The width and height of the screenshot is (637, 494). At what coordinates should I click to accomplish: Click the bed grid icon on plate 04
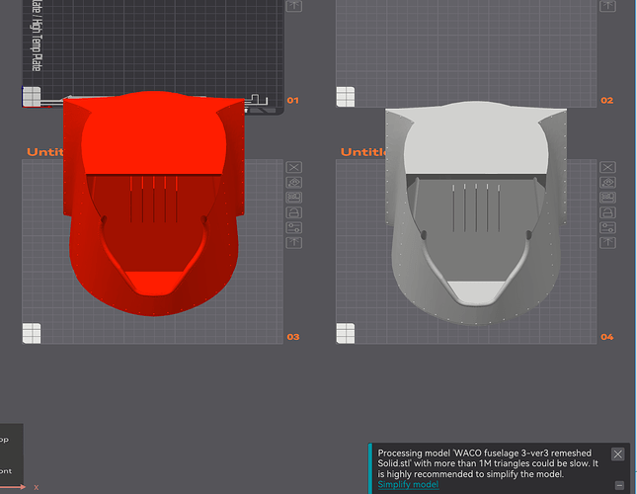346,334
